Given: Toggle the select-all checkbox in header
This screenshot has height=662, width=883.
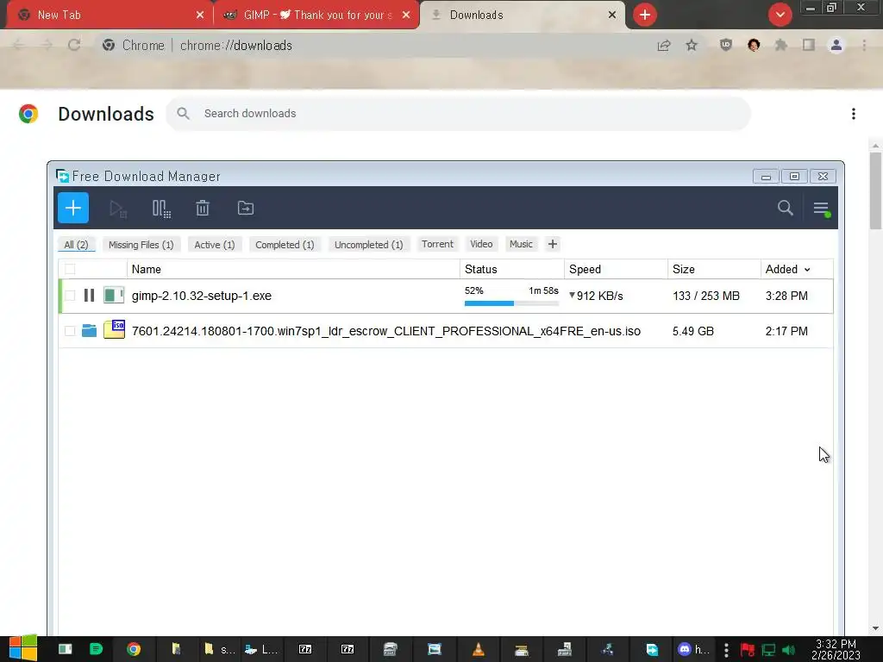Looking at the screenshot, I should click(x=70, y=269).
